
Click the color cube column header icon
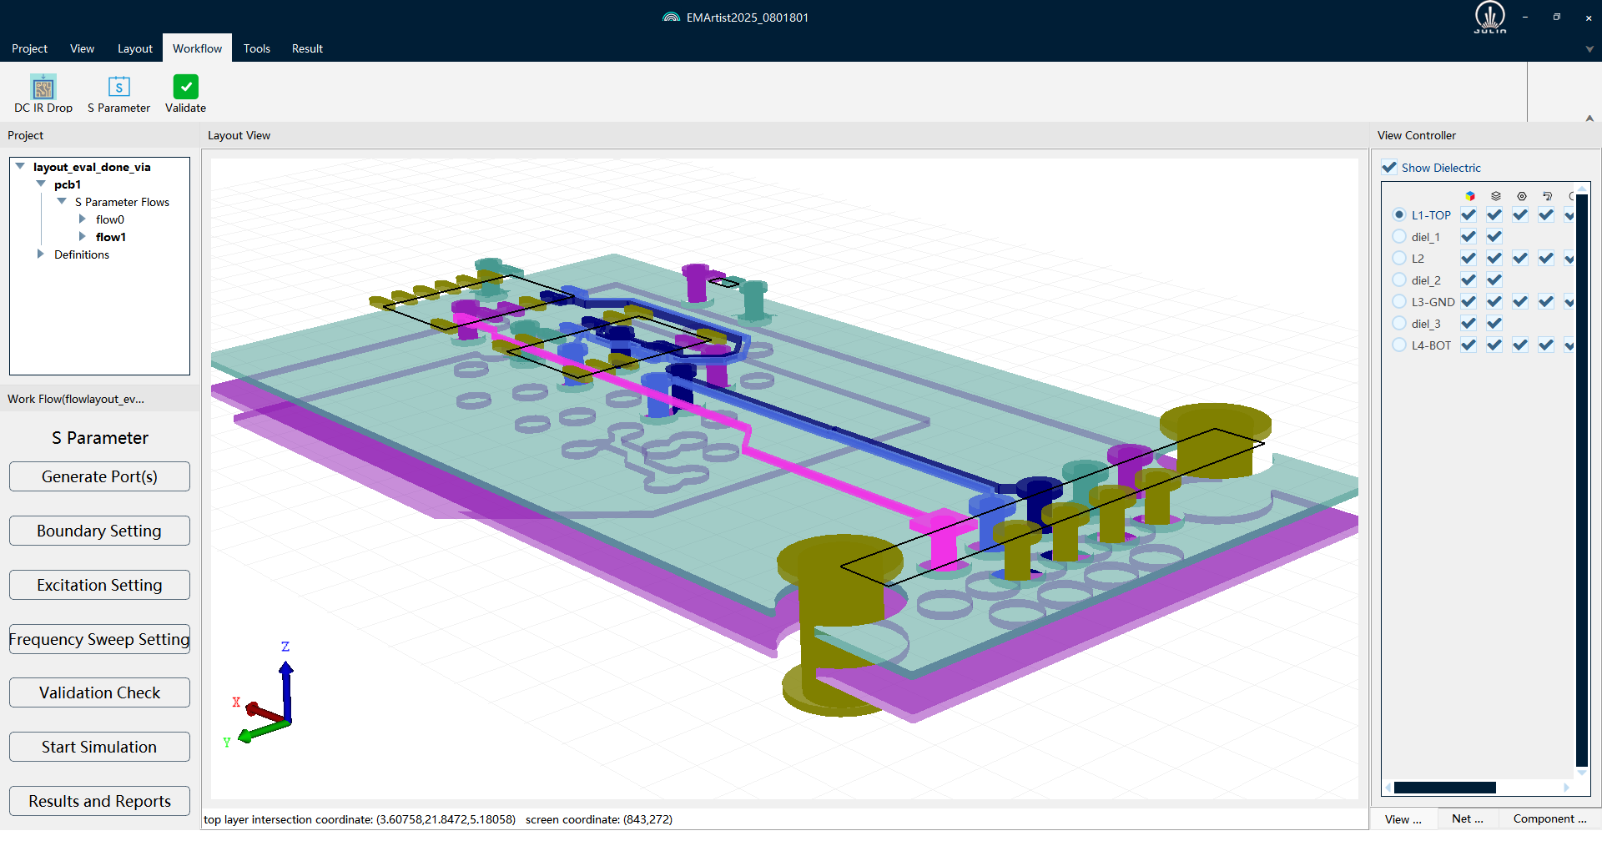click(x=1469, y=196)
